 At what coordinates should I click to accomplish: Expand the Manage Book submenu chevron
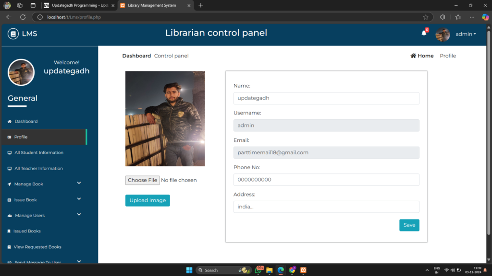[x=79, y=183]
